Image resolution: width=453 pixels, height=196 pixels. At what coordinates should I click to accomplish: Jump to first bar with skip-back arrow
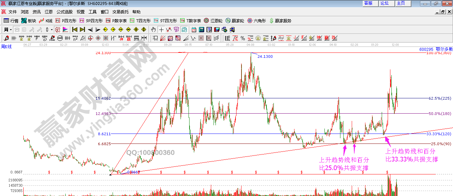click(x=75, y=30)
